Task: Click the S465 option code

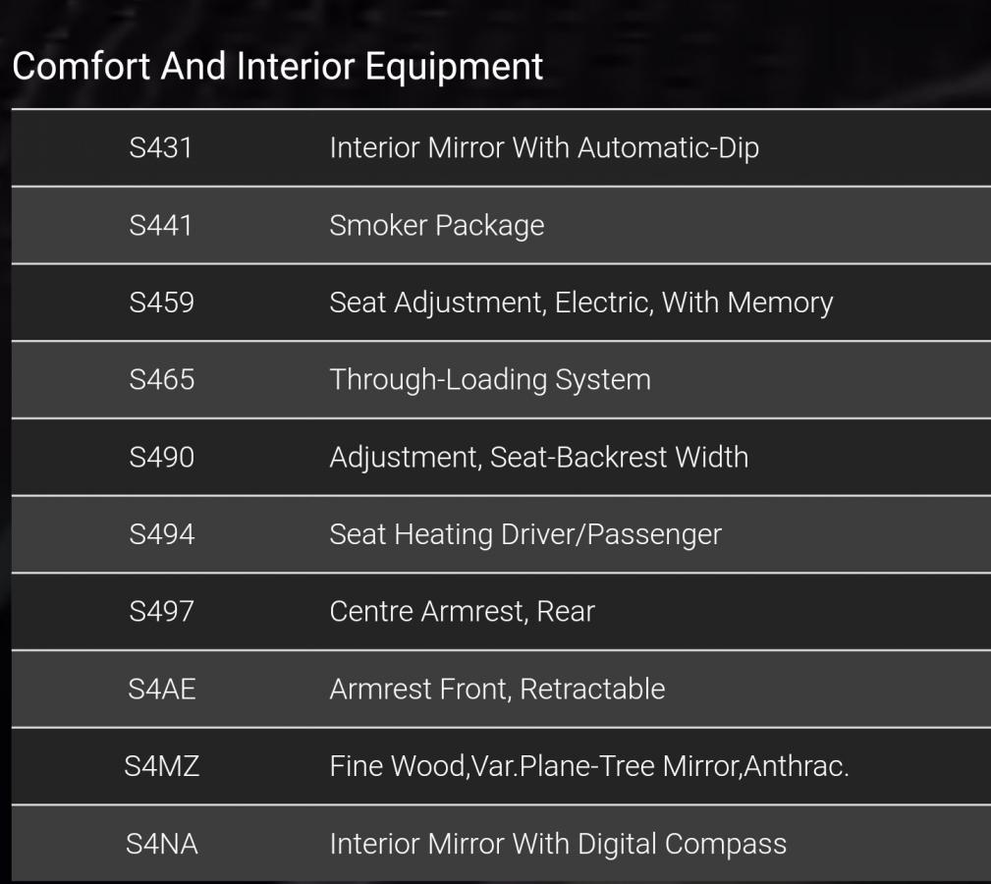Action: coord(161,379)
